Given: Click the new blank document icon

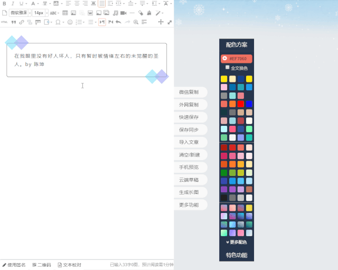Looking at the screenshot, I should [x=4, y=13].
